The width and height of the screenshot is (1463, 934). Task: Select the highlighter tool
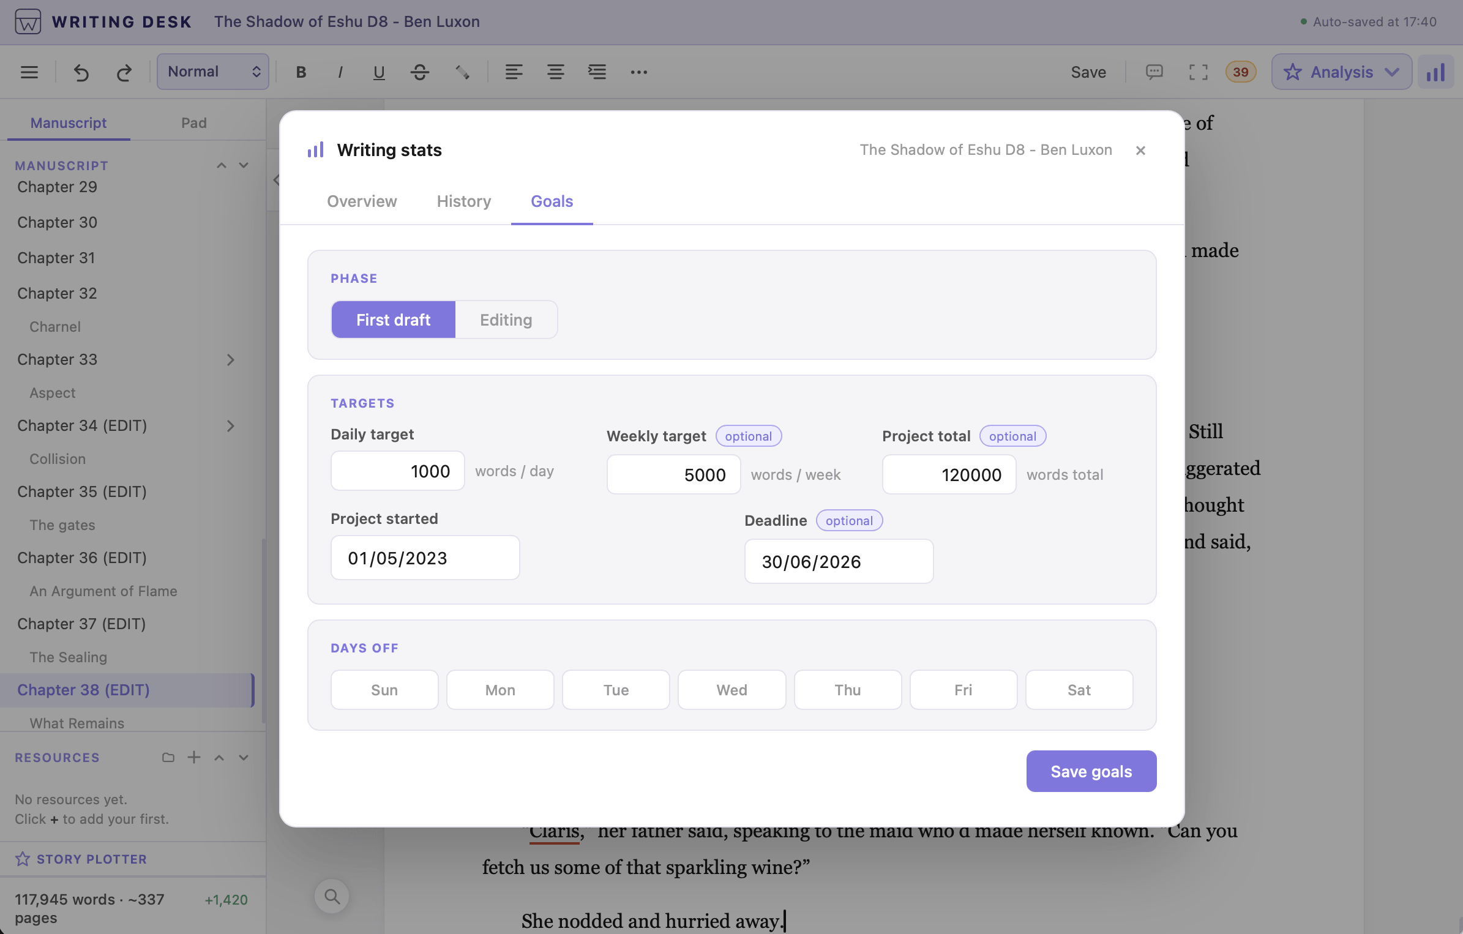pyautogui.click(x=462, y=72)
